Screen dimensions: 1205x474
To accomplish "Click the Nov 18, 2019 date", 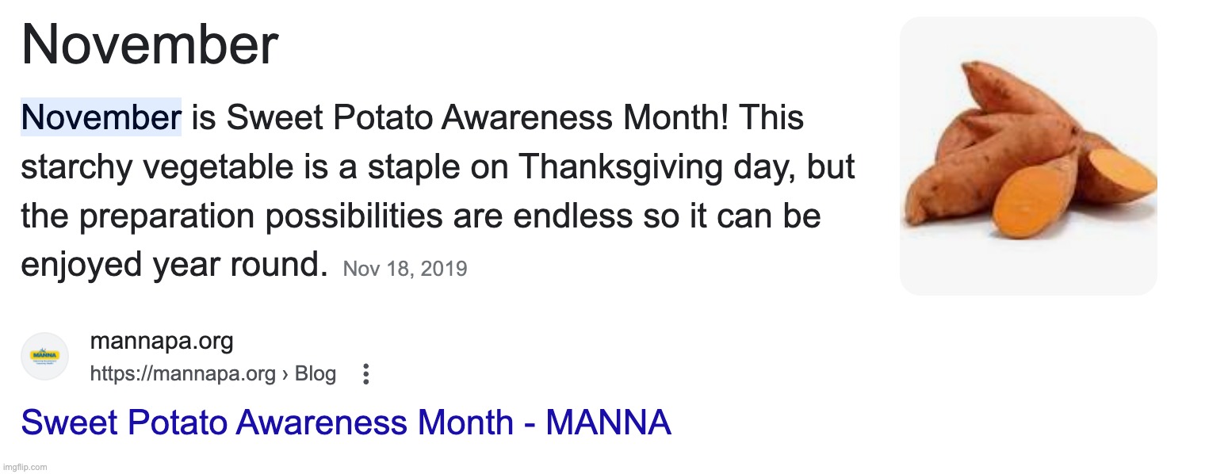I will point(405,269).
